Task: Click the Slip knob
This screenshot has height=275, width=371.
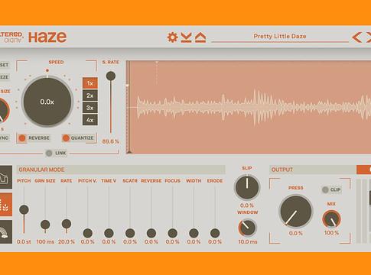Action: click(247, 187)
